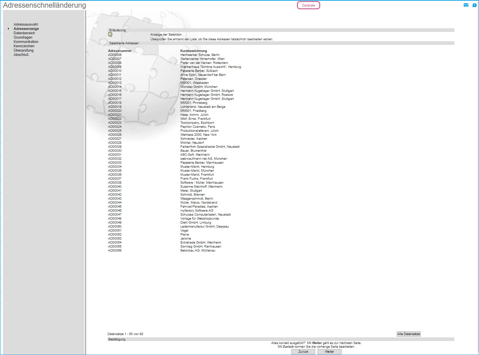Viewport: 479px width, 355px height.
Task: Click Gartencenter Hinterhofer, Wien
Action: point(202,59)
